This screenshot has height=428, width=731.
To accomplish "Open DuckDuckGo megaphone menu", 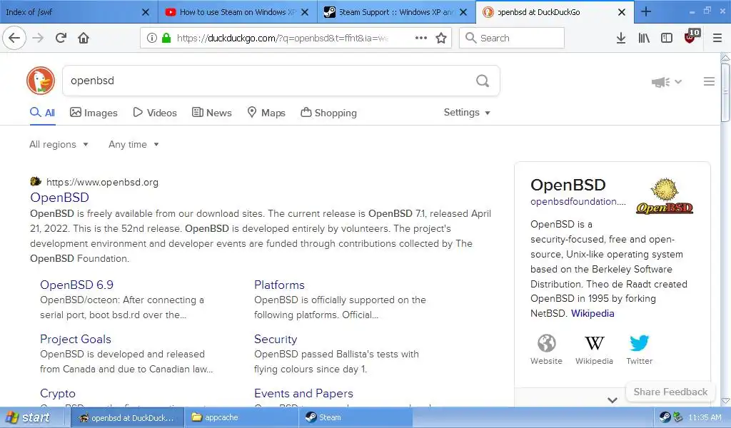I will point(666,82).
